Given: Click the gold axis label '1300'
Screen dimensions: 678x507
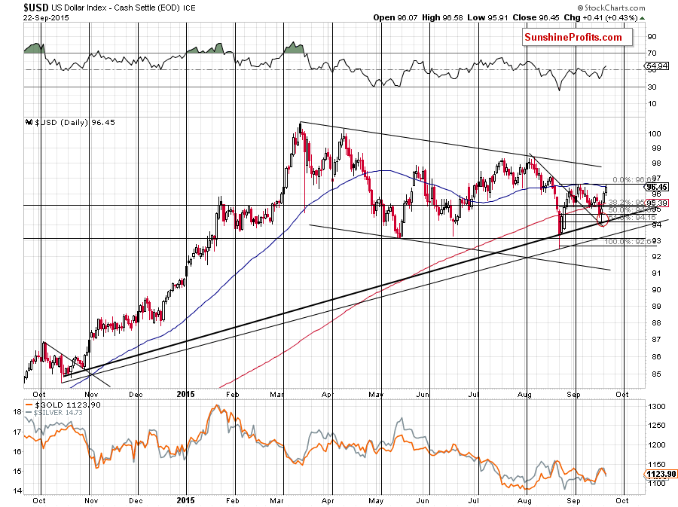Looking at the screenshot, I should (656, 406).
